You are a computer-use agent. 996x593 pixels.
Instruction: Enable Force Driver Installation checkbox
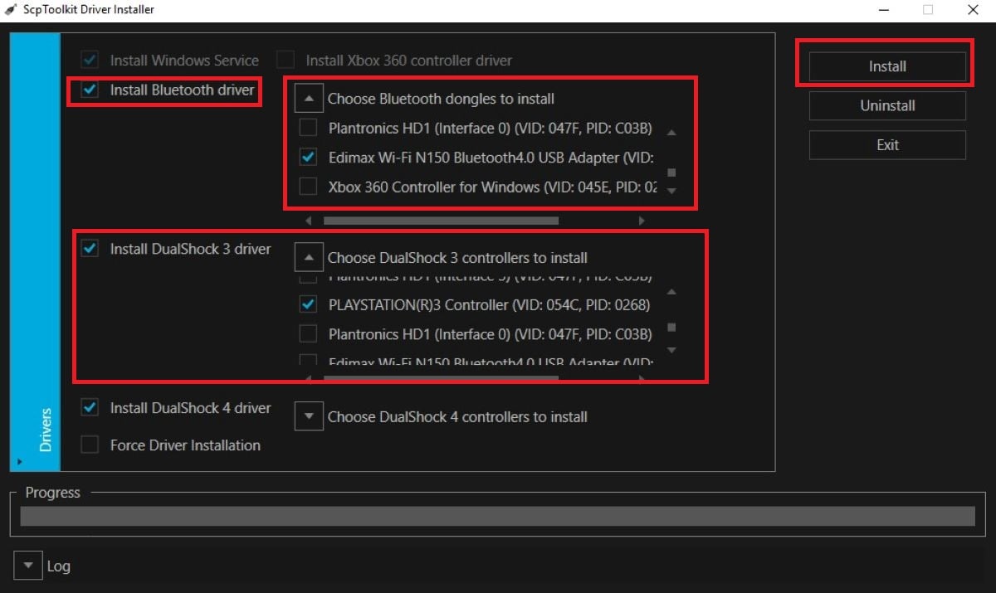[90, 445]
